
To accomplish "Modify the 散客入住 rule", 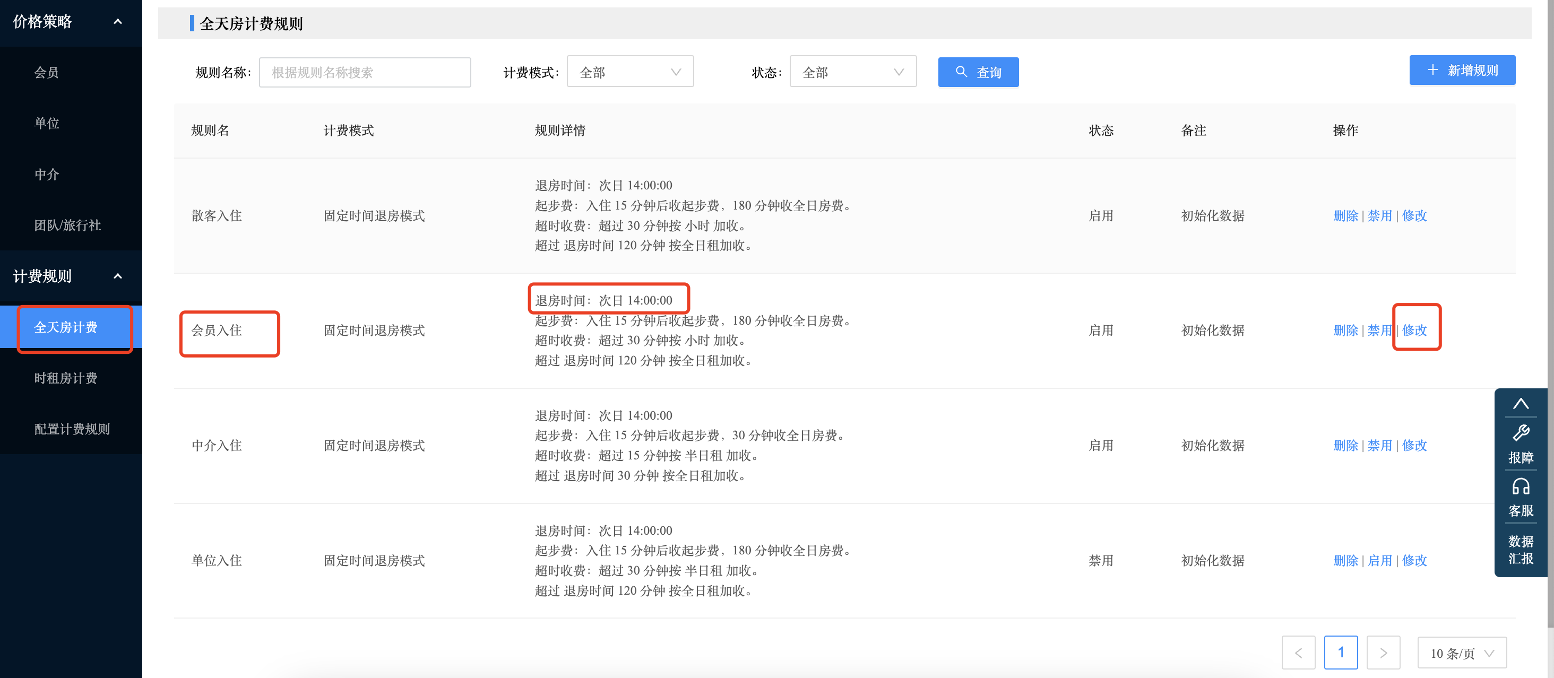I will tap(1414, 215).
